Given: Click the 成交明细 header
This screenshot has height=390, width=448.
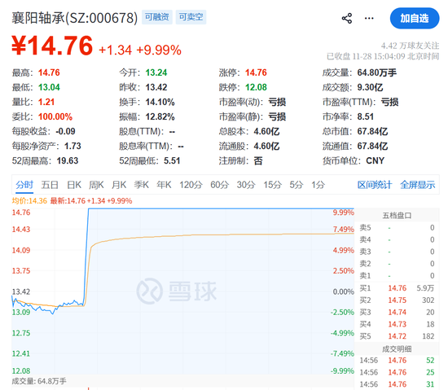Looking at the screenshot, I should click(x=397, y=349).
